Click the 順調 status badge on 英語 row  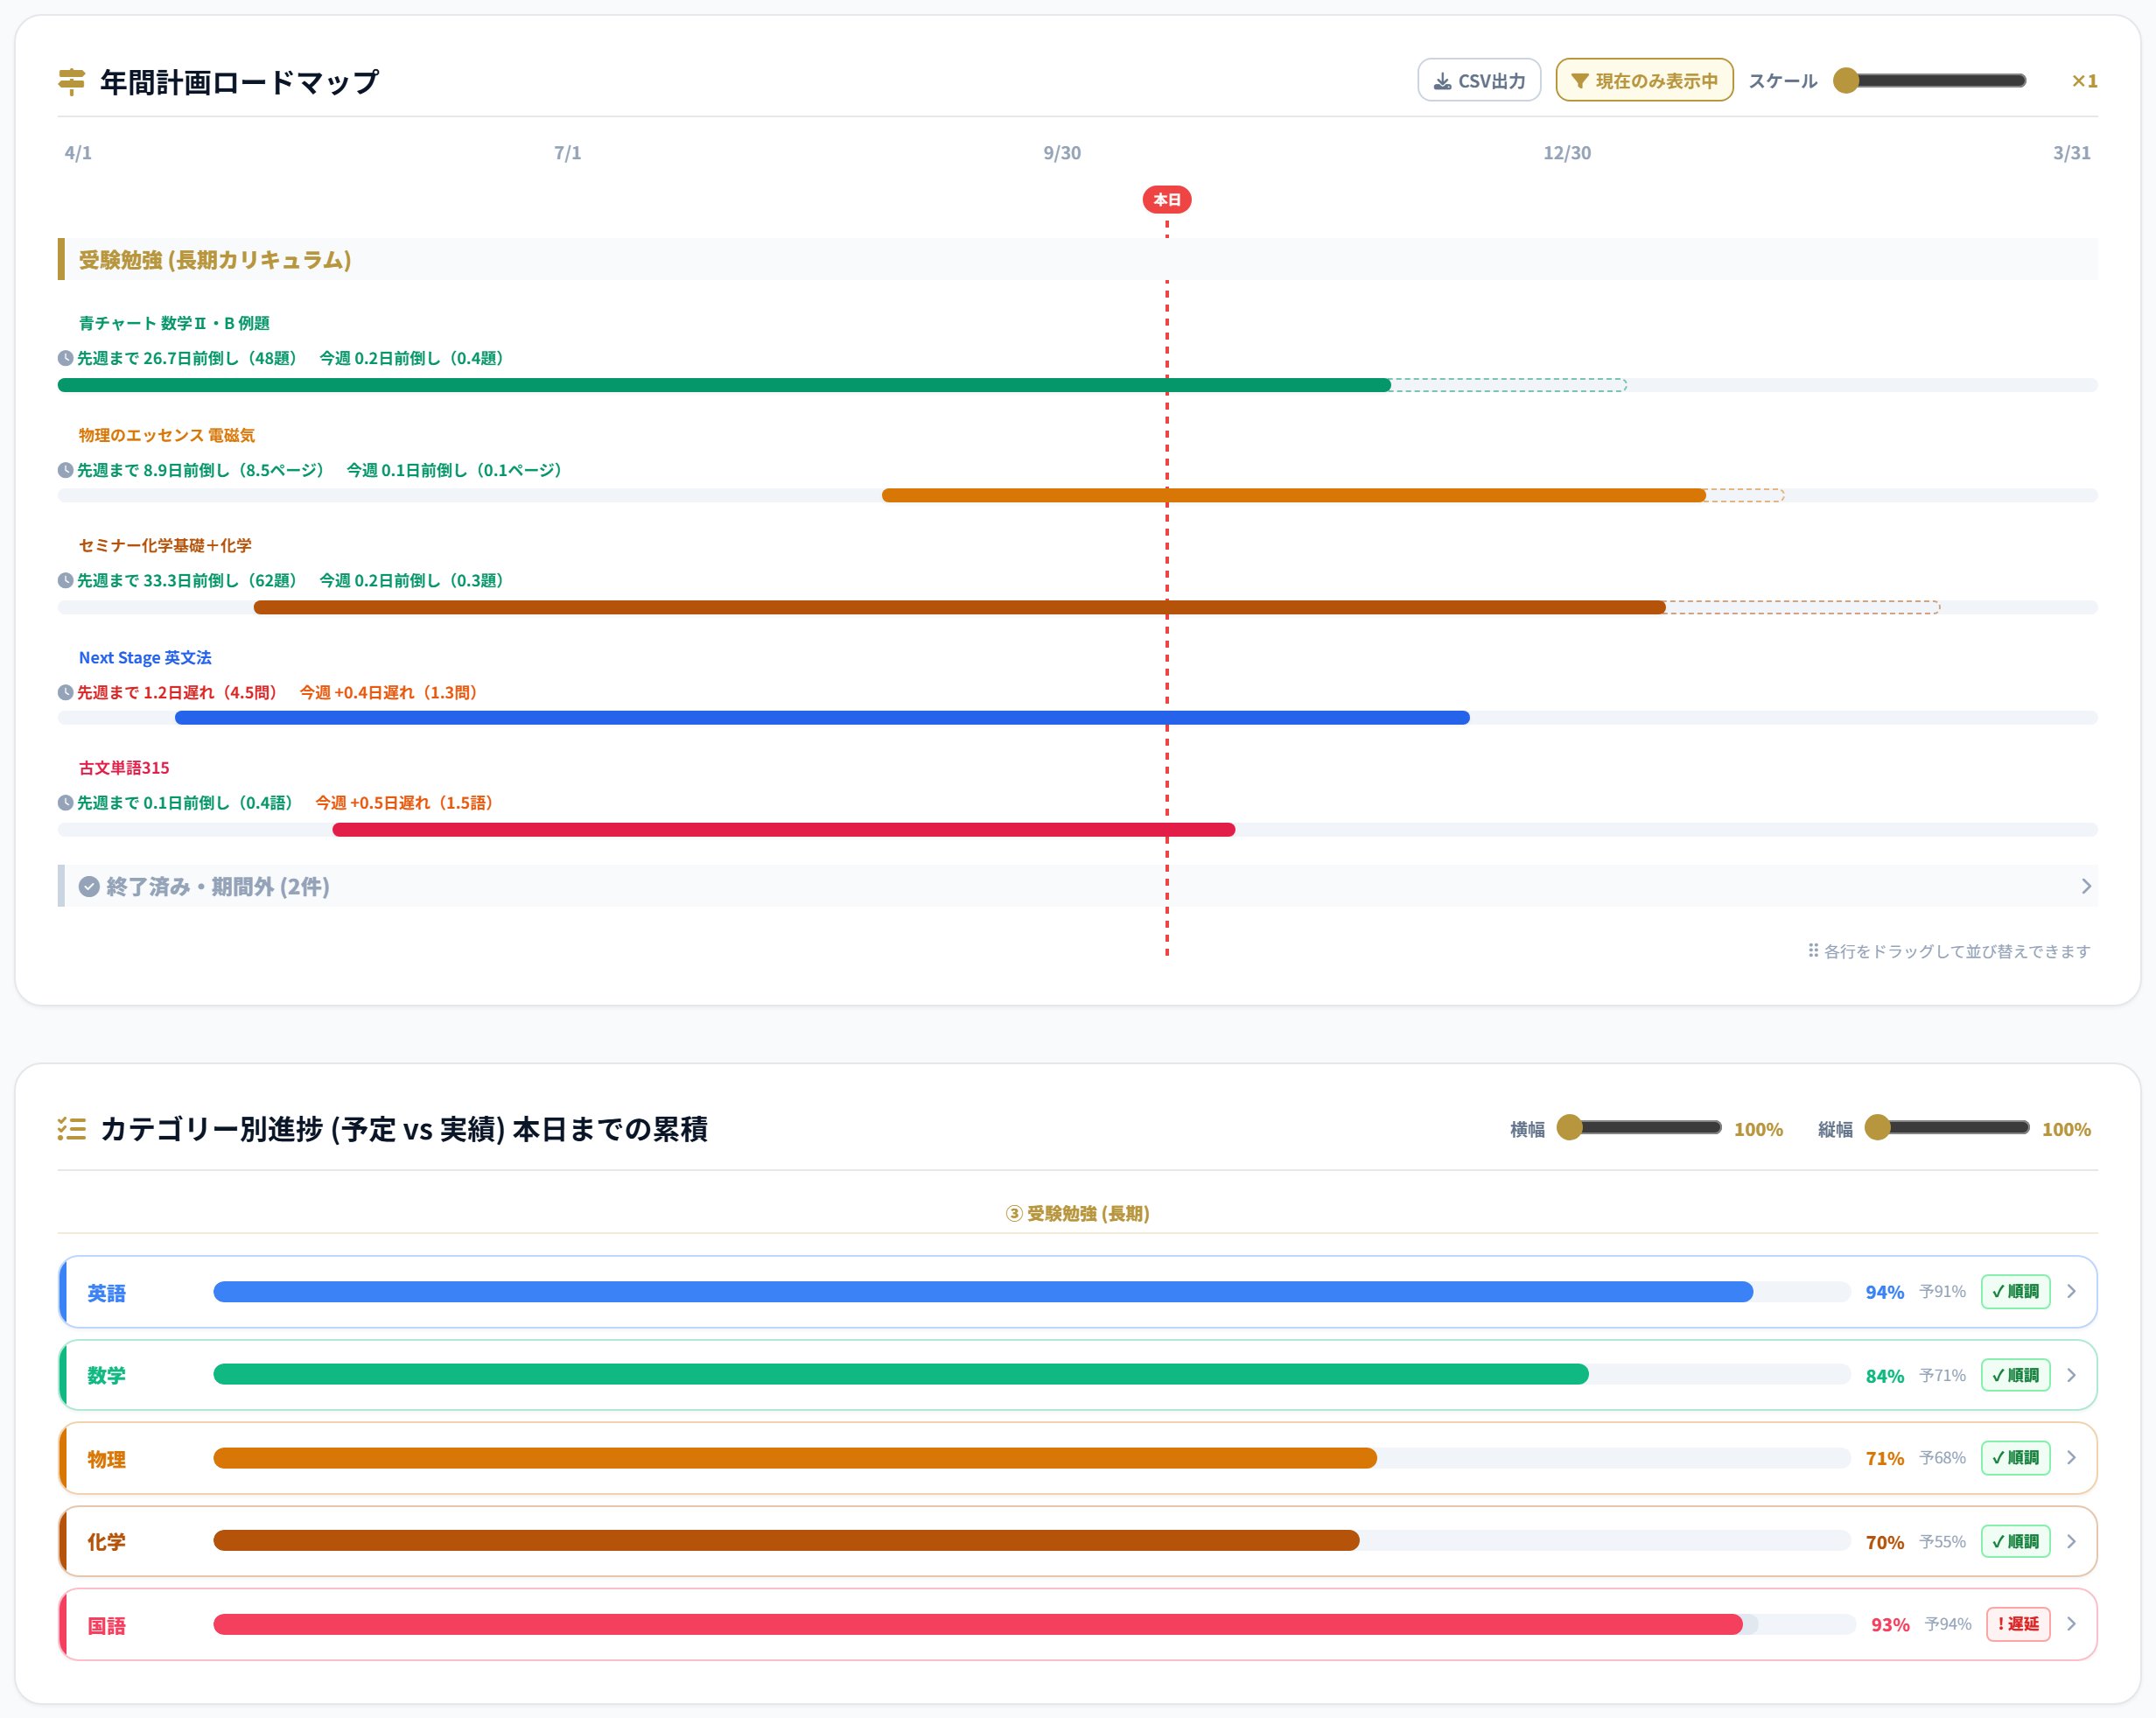[x=2015, y=1291]
